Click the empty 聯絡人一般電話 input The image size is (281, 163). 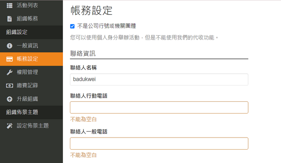[159, 143]
